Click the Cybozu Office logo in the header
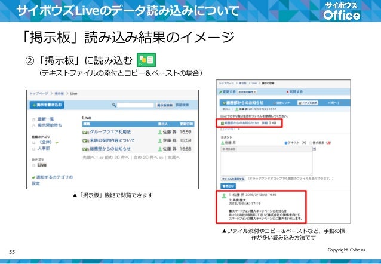Viewport: 381px width, 264px height. pos(342,11)
